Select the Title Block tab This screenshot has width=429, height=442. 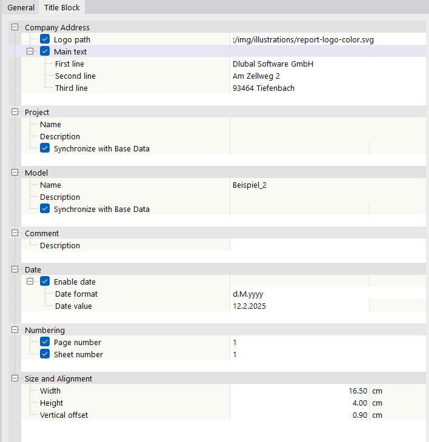coord(62,8)
